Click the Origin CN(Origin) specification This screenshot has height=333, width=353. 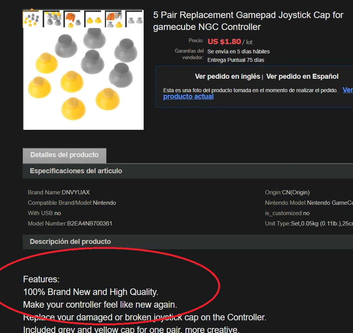pyautogui.click(x=287, y=192)
